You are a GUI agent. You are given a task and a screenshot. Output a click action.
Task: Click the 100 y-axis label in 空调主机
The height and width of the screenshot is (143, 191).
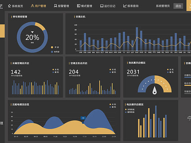(x=76, y=25)
